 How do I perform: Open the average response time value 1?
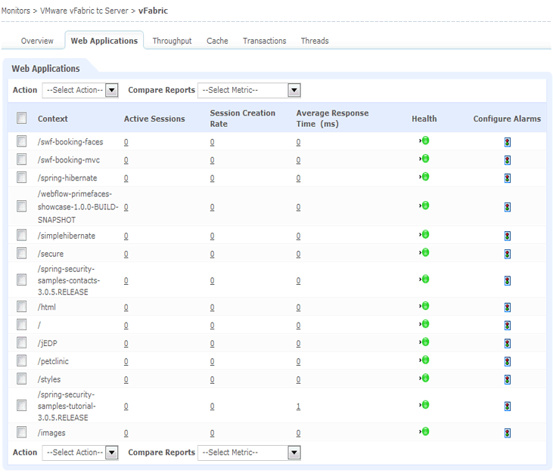(298, 406)
